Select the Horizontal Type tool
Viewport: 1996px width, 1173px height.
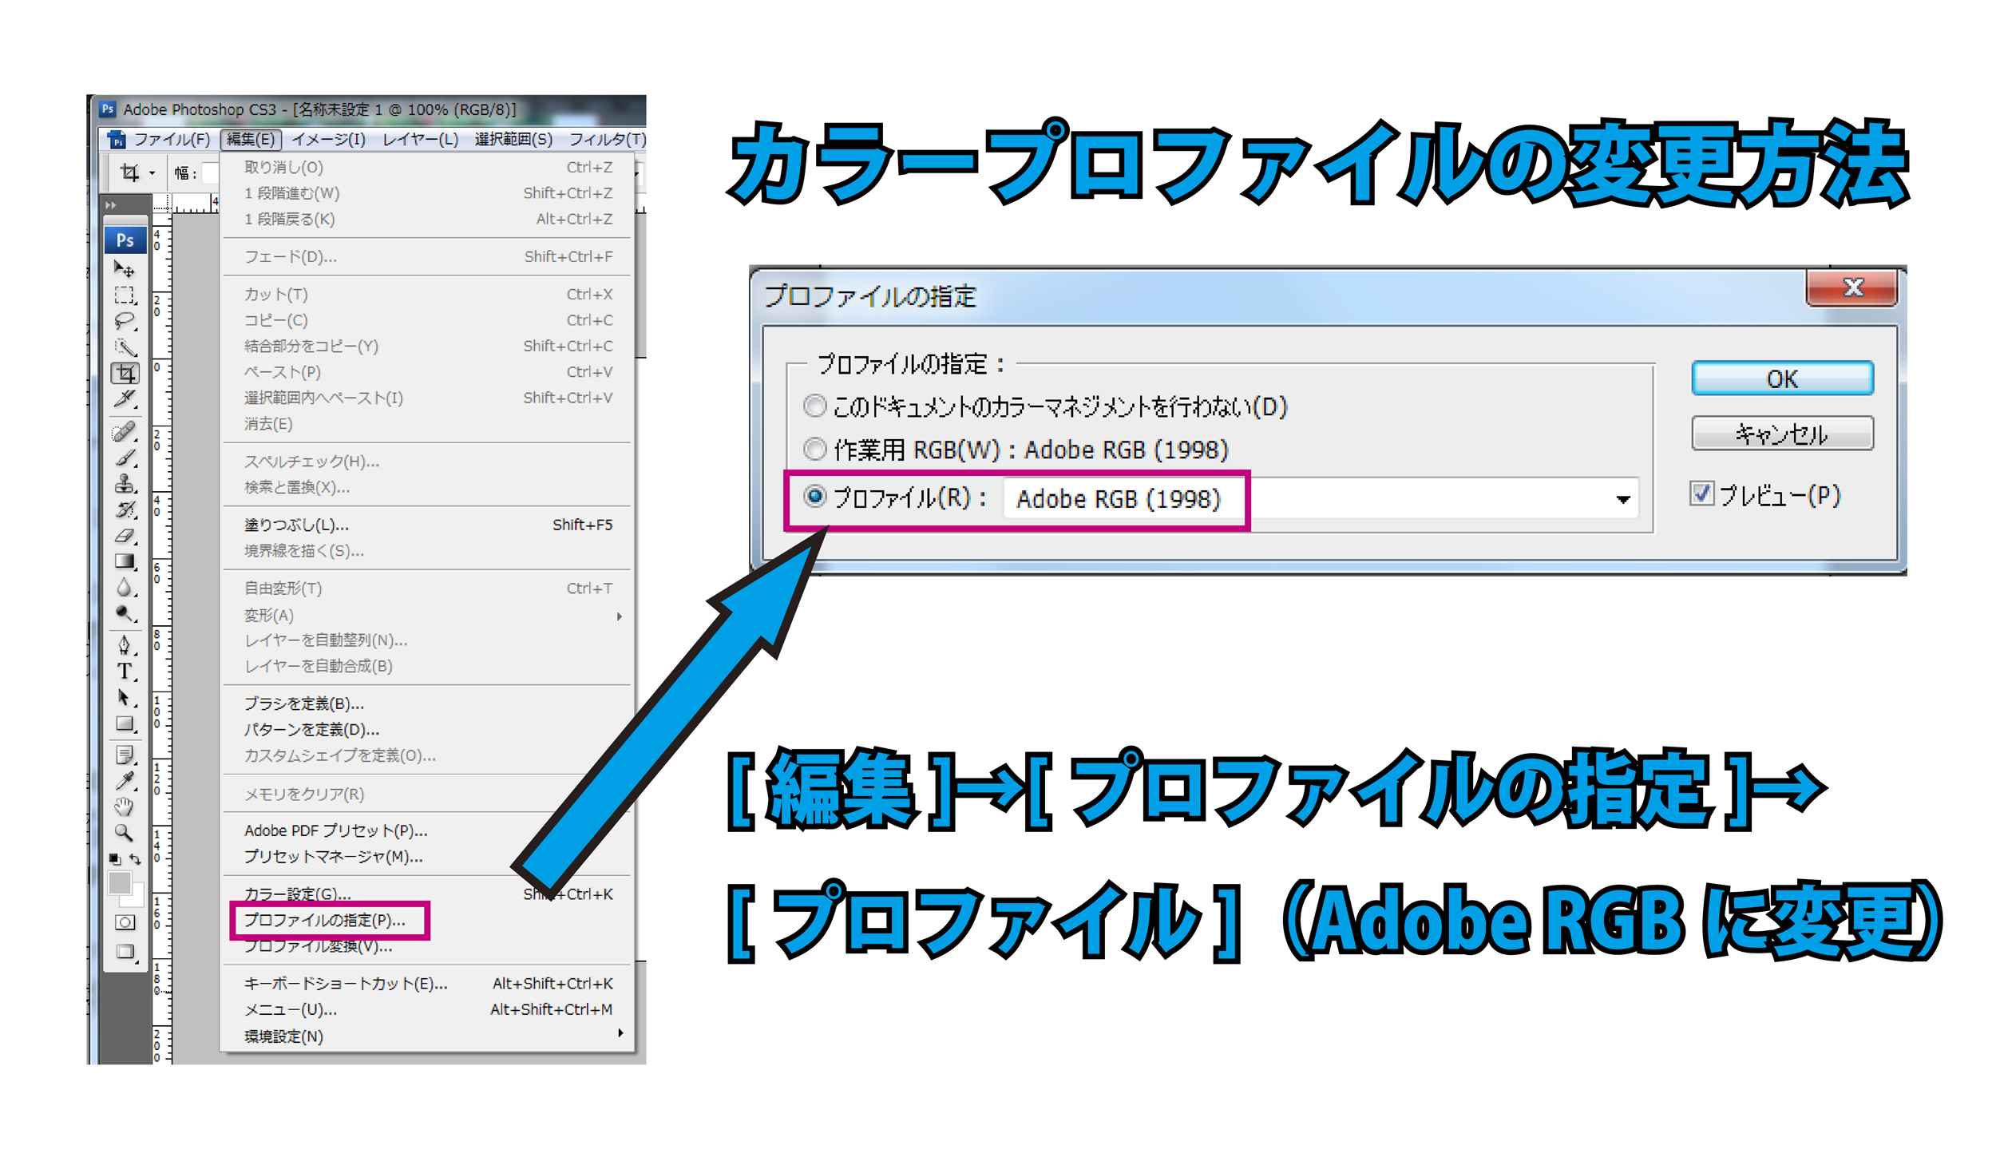pos(125,672)
